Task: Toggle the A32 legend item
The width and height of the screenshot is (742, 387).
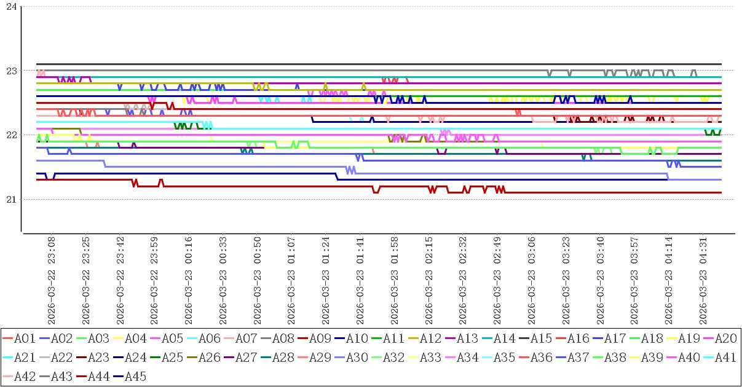Action: [x=388, y=357]
